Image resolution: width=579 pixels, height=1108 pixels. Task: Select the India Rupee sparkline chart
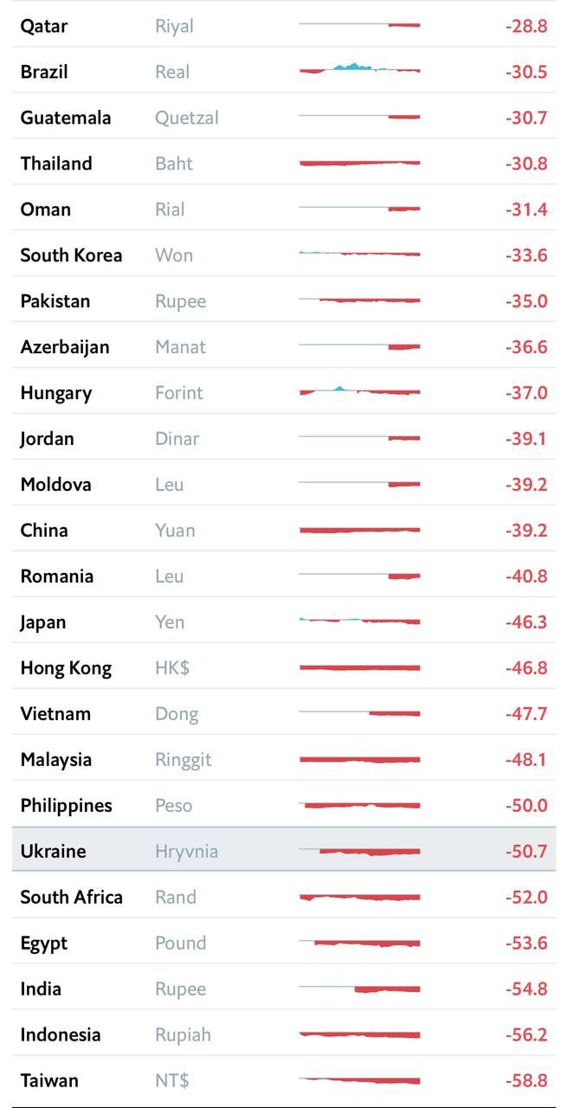[359, 988]
